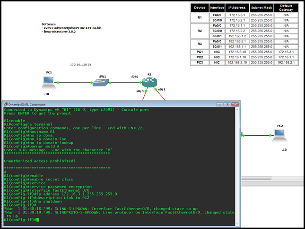Click PC3 default gateway cell 192.168.2.1
The height and width of the screenshot is (229, 305).
(286, 63)
